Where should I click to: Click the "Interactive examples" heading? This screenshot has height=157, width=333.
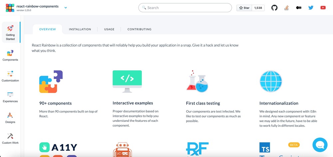tap(133, 103)
